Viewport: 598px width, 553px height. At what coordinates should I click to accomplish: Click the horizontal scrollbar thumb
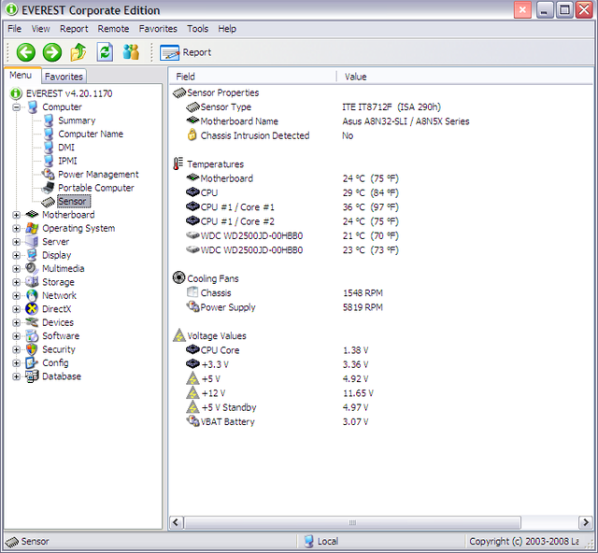coord(352,522)
